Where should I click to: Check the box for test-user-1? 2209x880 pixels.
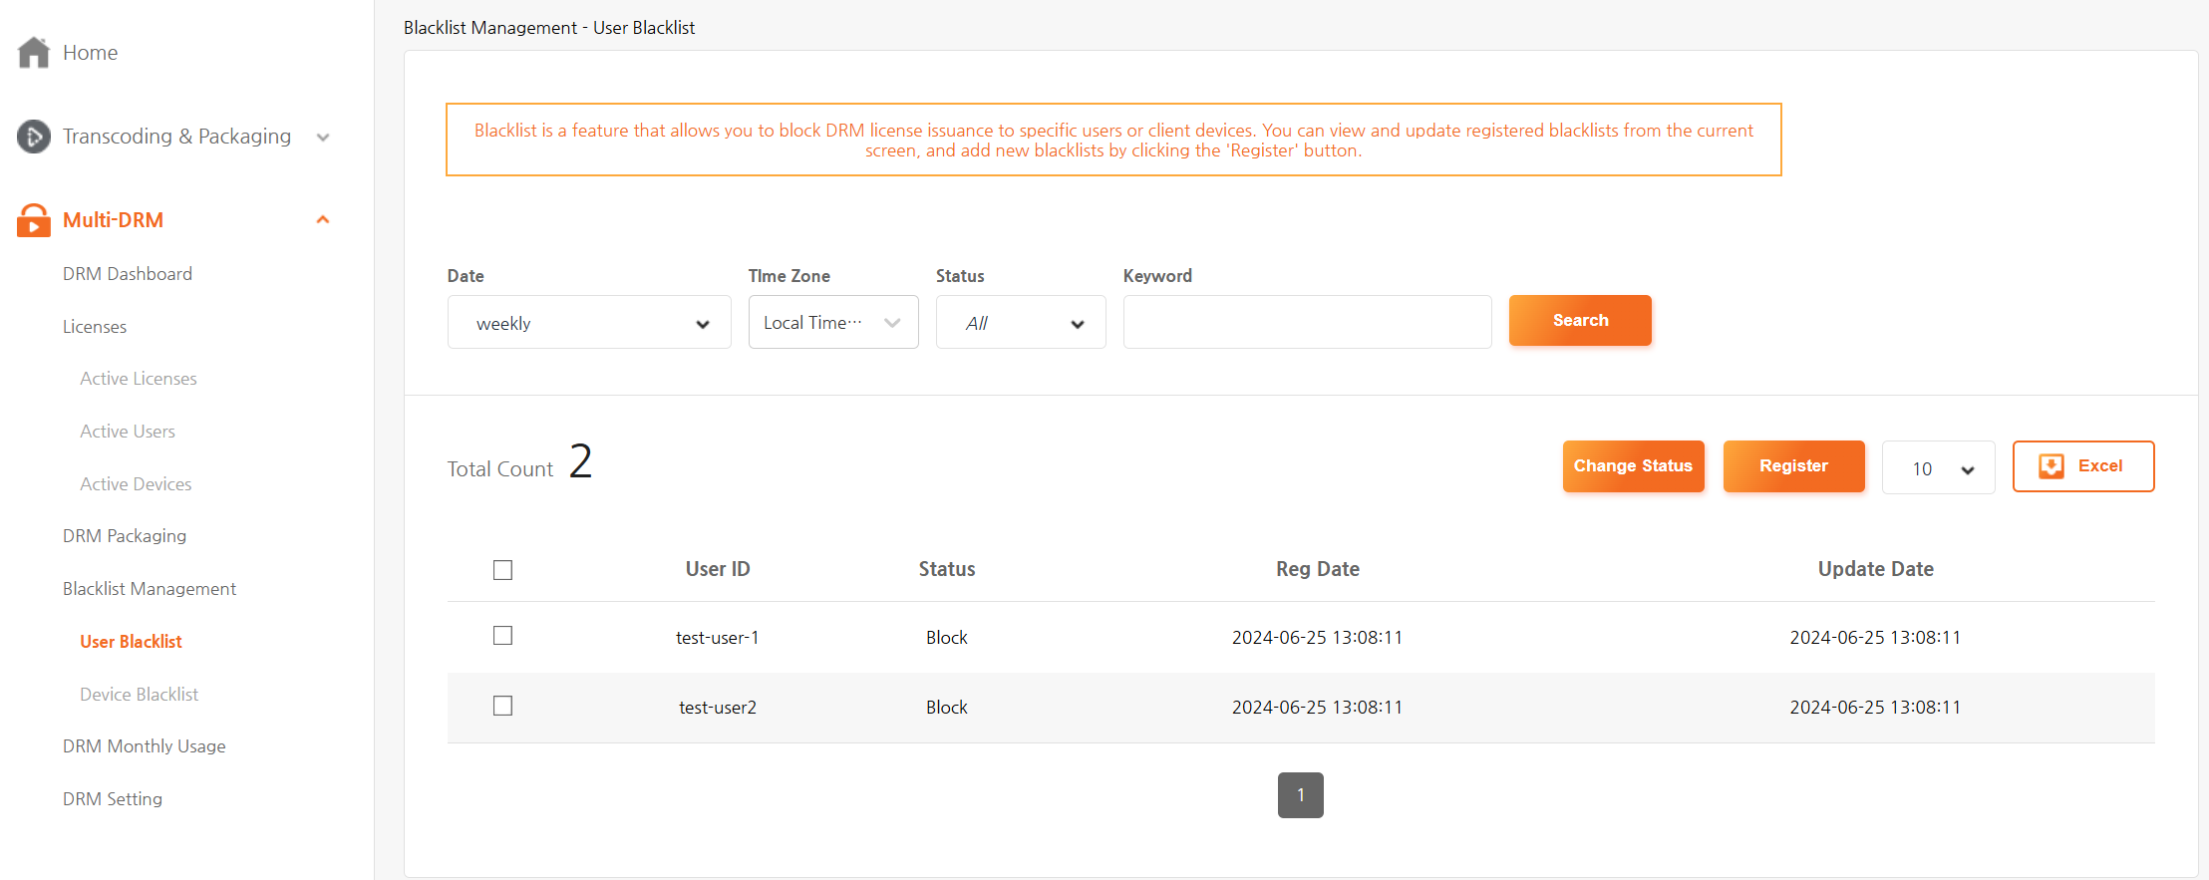point(502,636)
